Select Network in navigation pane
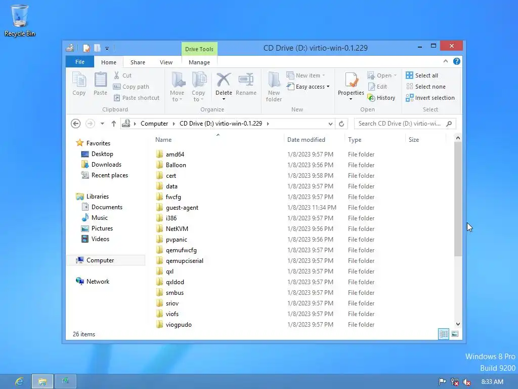This screenshot has width=518, height=389. 98,282
